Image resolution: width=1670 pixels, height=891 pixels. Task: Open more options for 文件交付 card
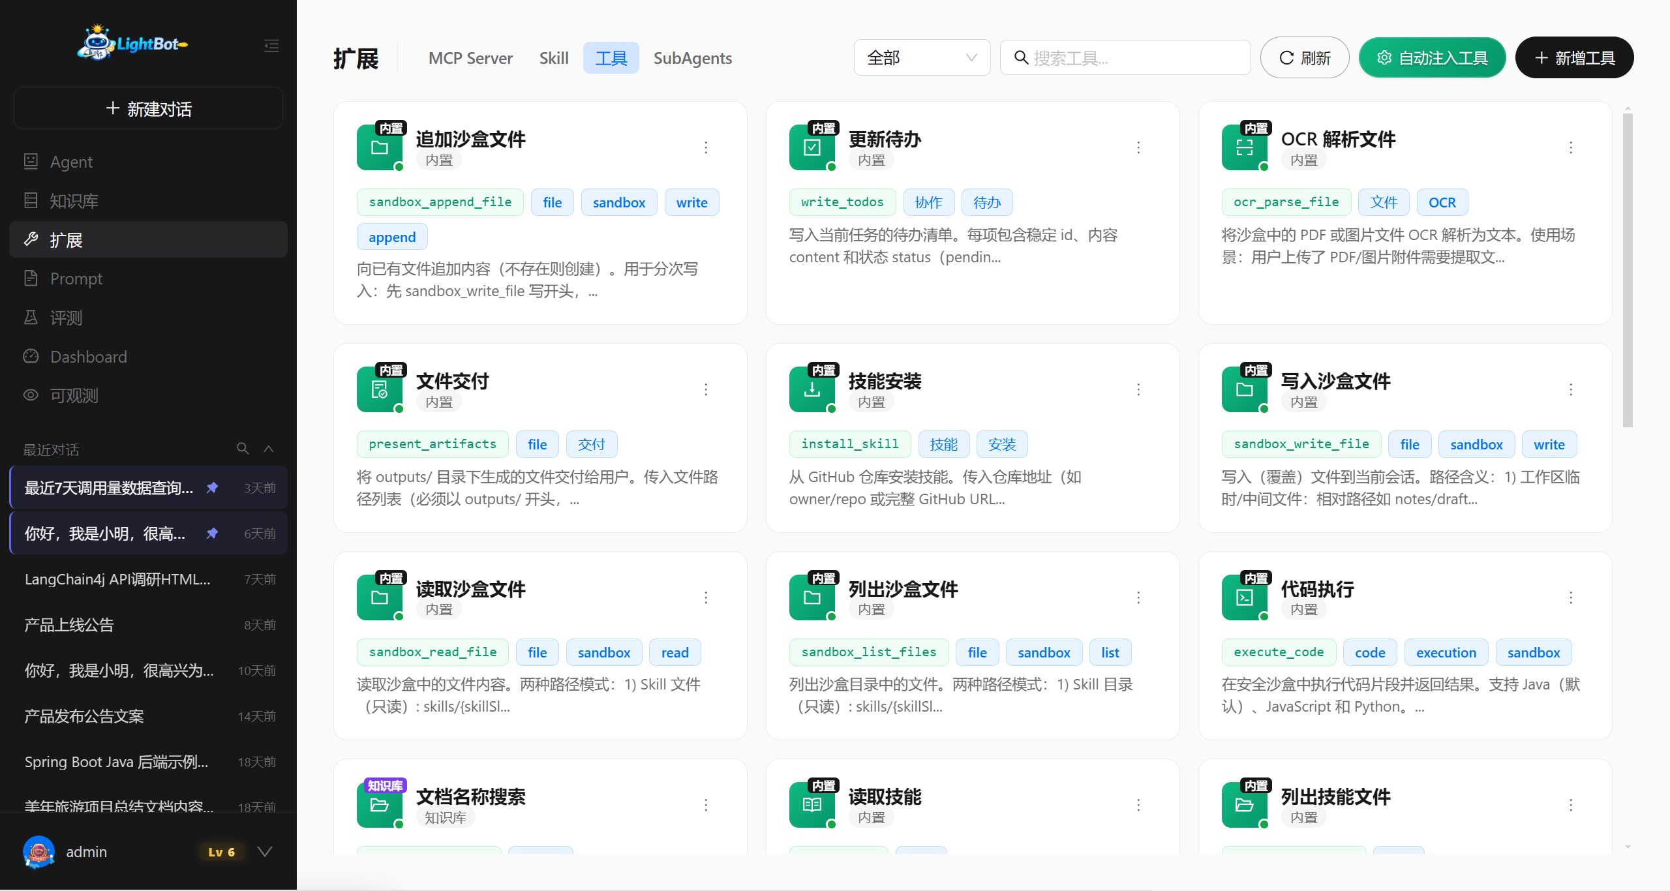click(706, 389)
